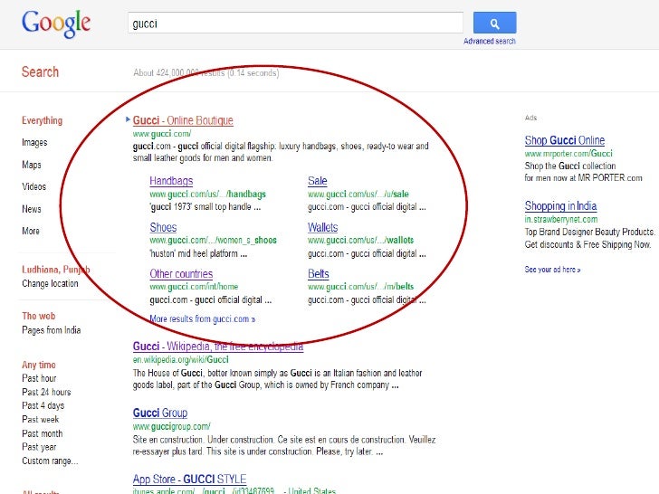This screenshot has height=494, width=659.
Task: Click into the search box containing gucci
Action: [x=295, y=23]
